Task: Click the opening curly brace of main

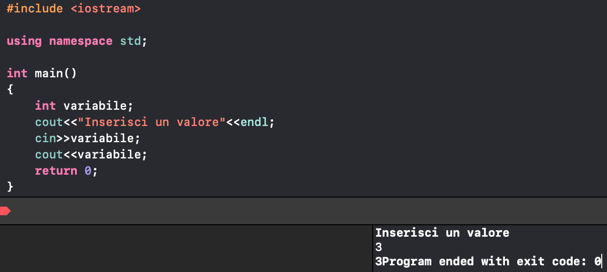Action: pyautogui.click(x=10, y=89)
